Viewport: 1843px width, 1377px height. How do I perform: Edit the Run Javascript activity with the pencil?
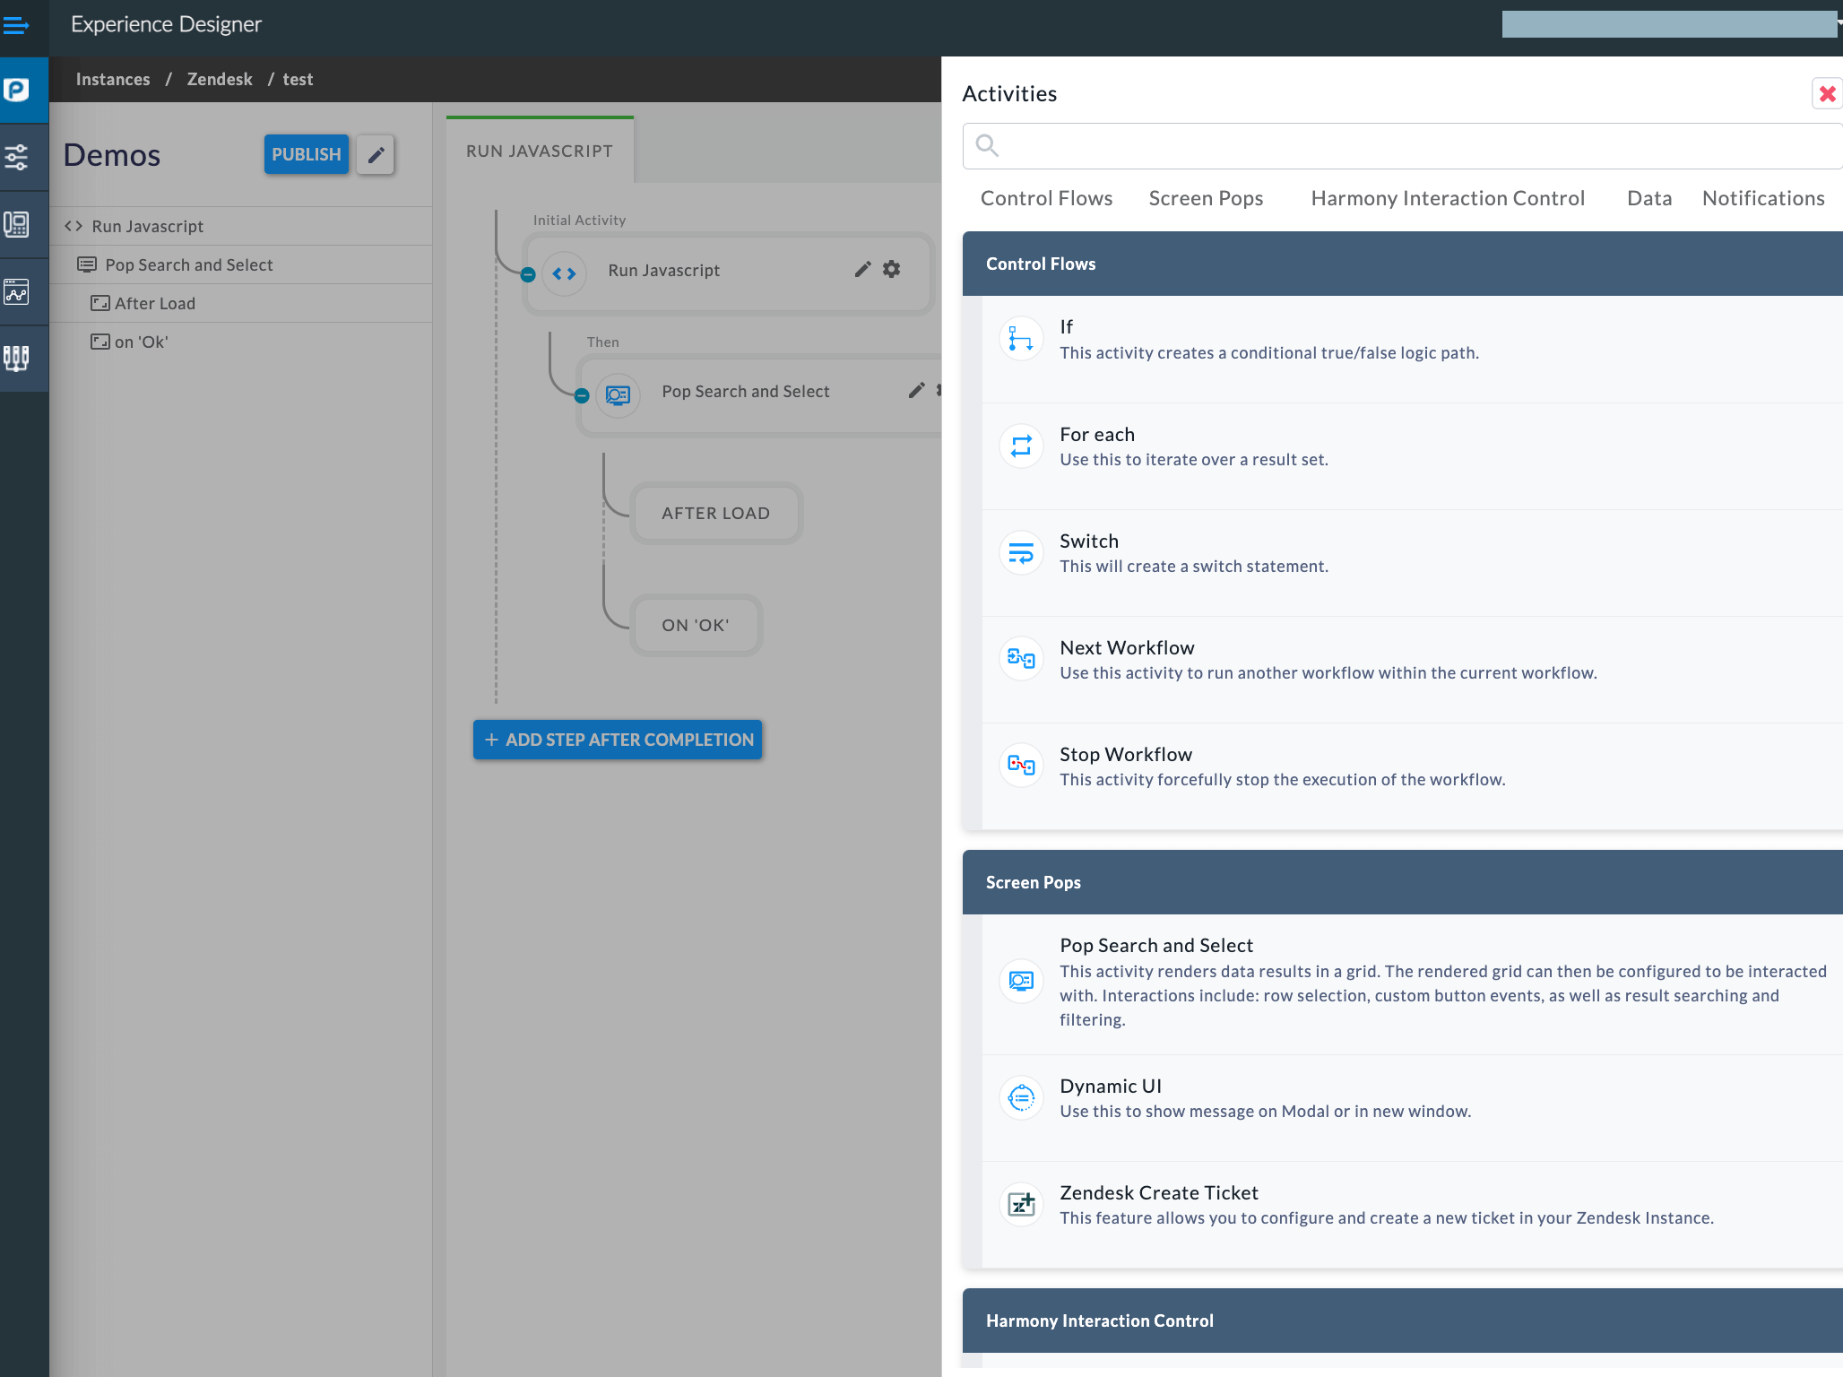coord(862,269)
